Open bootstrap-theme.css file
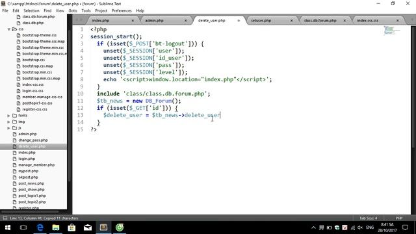Image resolution: width=416 pixels, height=234 pixels. click(39, 35)
